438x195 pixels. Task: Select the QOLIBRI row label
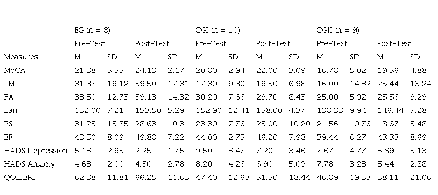[19, 177]
